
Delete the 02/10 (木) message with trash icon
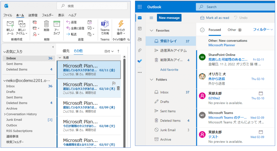click(x=118, y=88)
